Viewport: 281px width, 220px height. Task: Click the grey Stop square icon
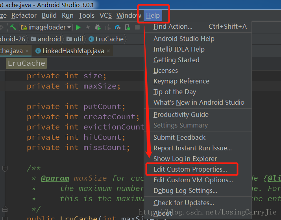point(137,27)
